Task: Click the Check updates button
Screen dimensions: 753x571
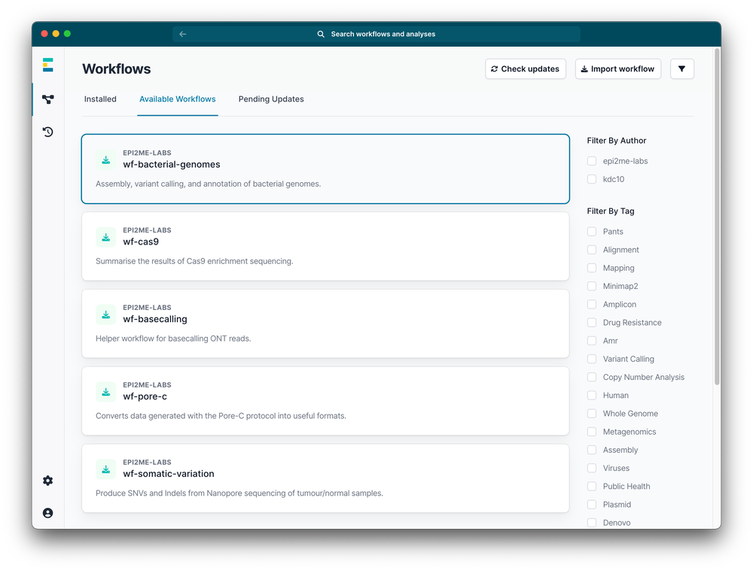Action: coord(526,68)
